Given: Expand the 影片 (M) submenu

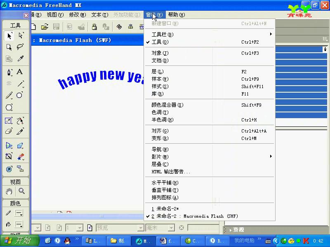Looking at the screenshot, I should [x=210, y=157].
